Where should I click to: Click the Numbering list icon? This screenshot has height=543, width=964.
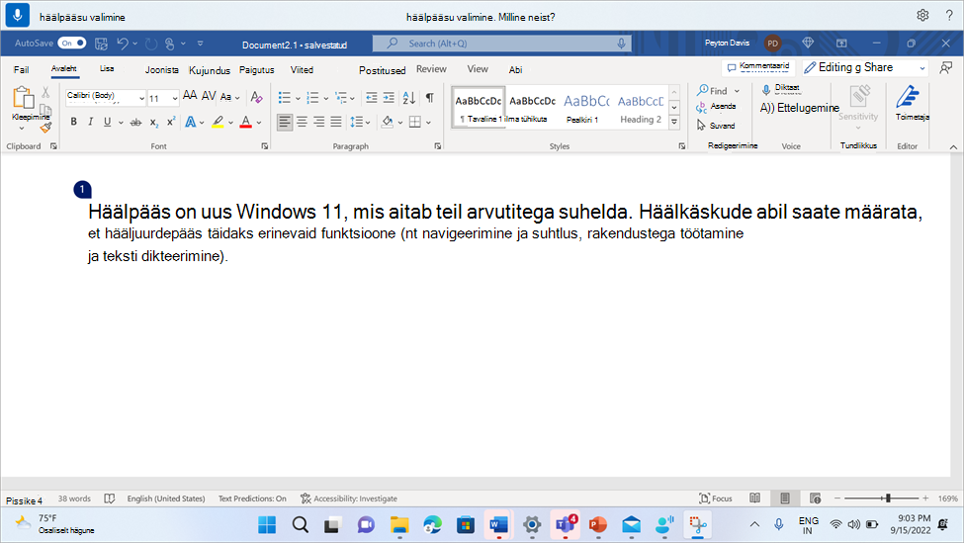313,98
